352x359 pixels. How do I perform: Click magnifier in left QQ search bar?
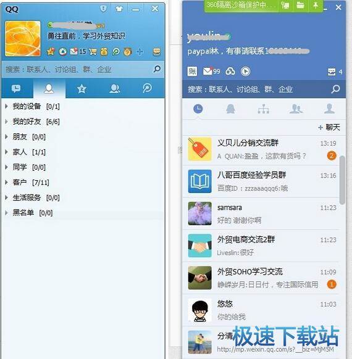[157, 69]
